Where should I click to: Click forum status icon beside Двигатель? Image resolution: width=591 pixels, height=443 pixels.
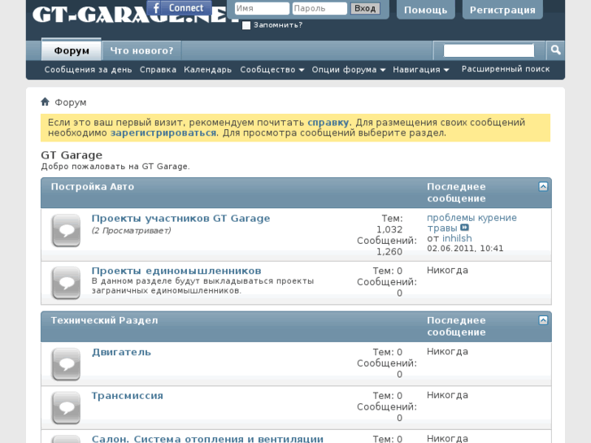point(66,364)
